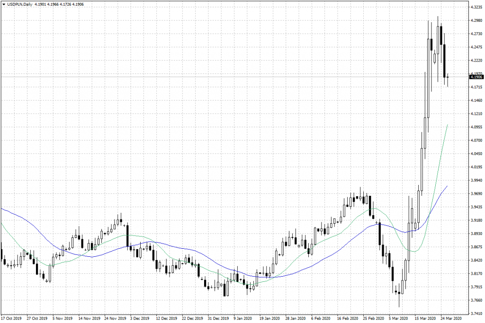Click the 4.0195 price axis label

476,167
